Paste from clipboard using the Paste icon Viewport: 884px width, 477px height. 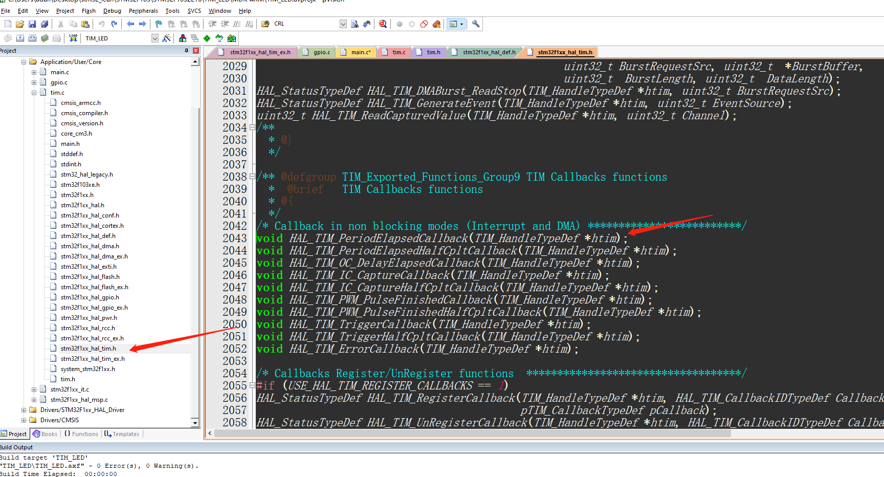(85, 24)
